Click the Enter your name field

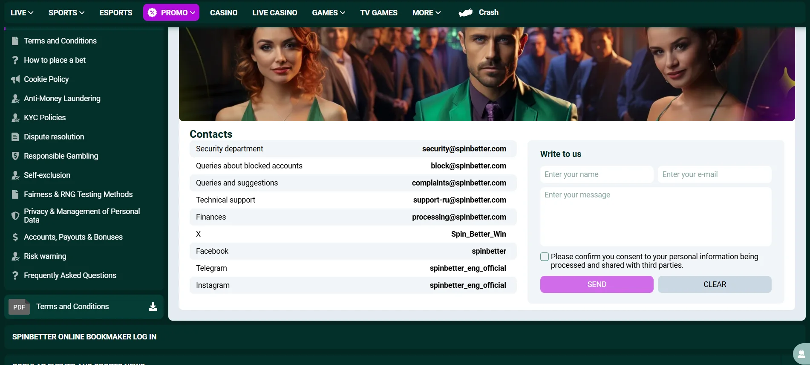(x=597, y=174)
